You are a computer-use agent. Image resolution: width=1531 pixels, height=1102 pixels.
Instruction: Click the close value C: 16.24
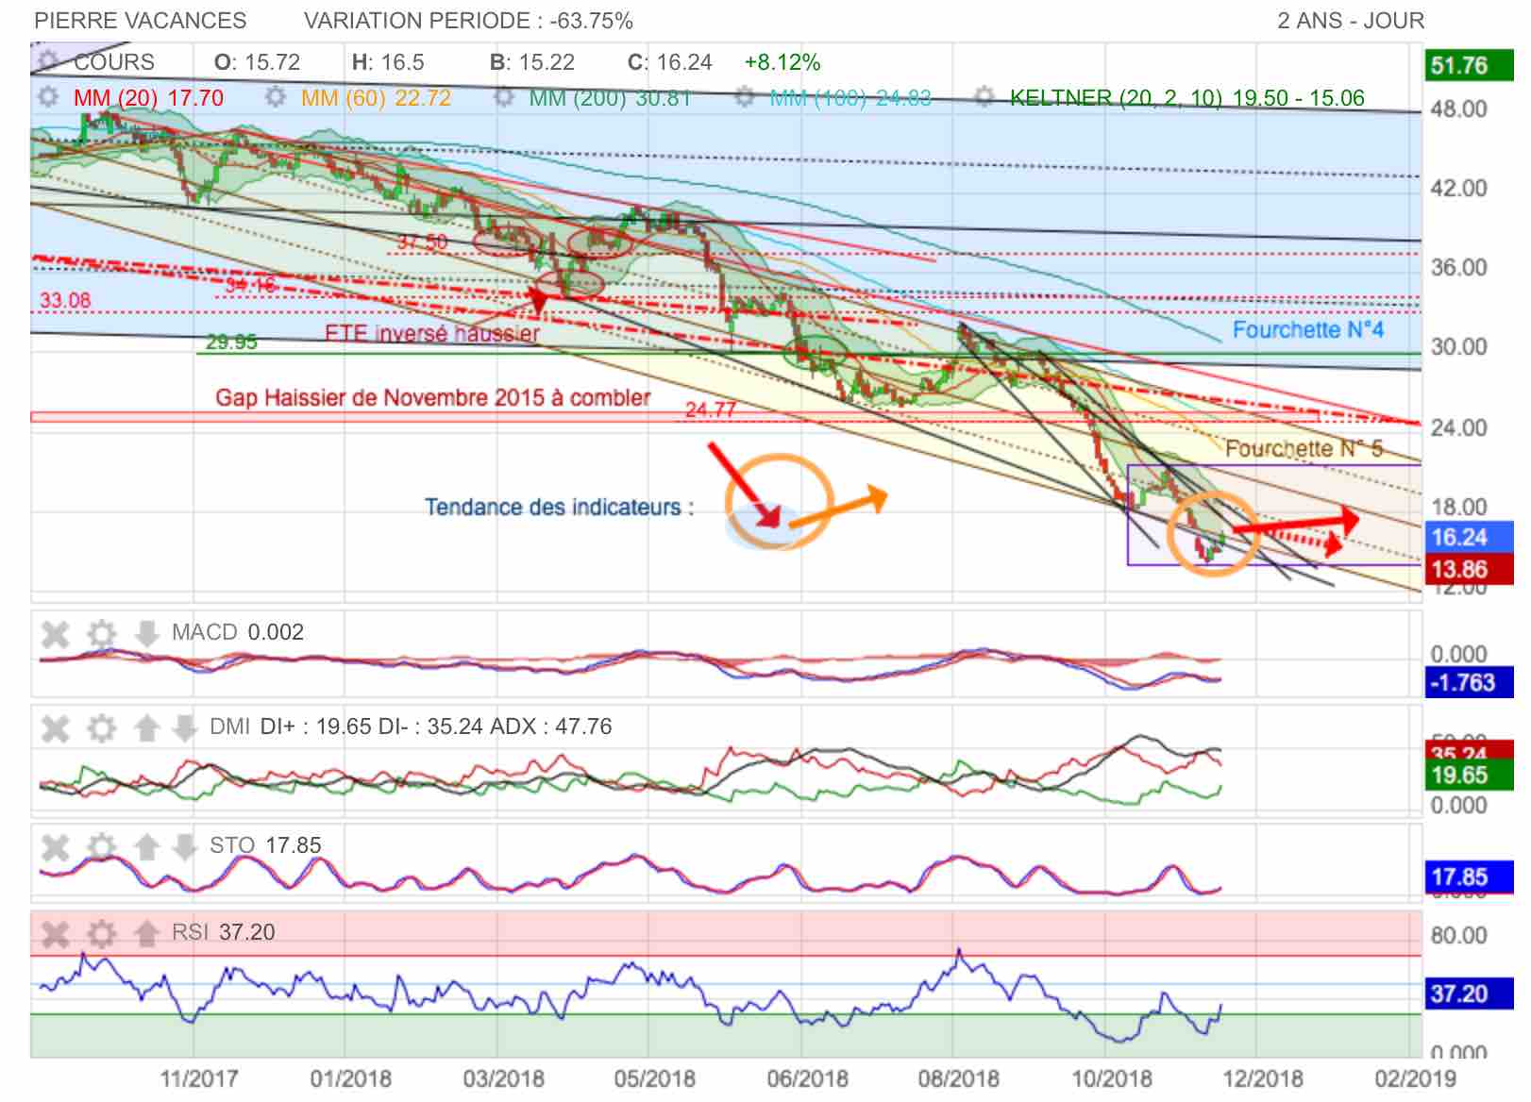coord(669,62)
